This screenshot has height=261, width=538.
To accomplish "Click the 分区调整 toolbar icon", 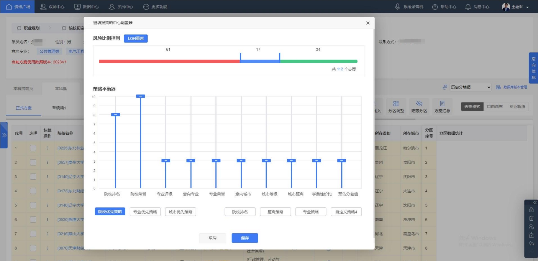I will 396,107.
